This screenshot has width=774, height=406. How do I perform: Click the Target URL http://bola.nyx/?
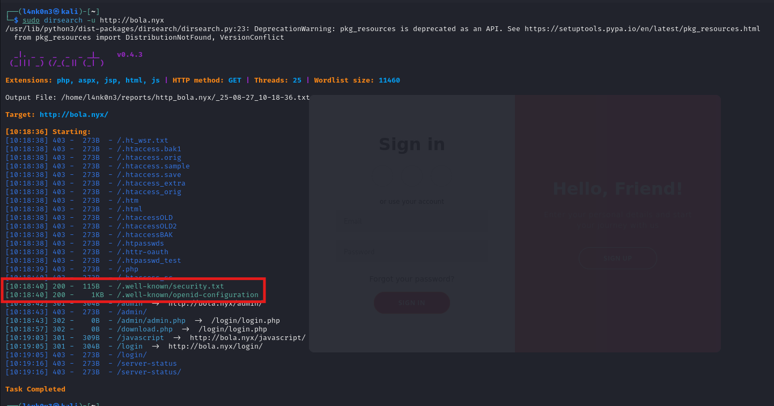point(74,115)
